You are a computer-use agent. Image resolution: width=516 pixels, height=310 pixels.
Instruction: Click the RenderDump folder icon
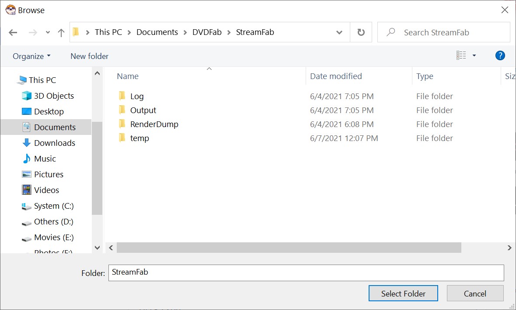pos(122,124)
